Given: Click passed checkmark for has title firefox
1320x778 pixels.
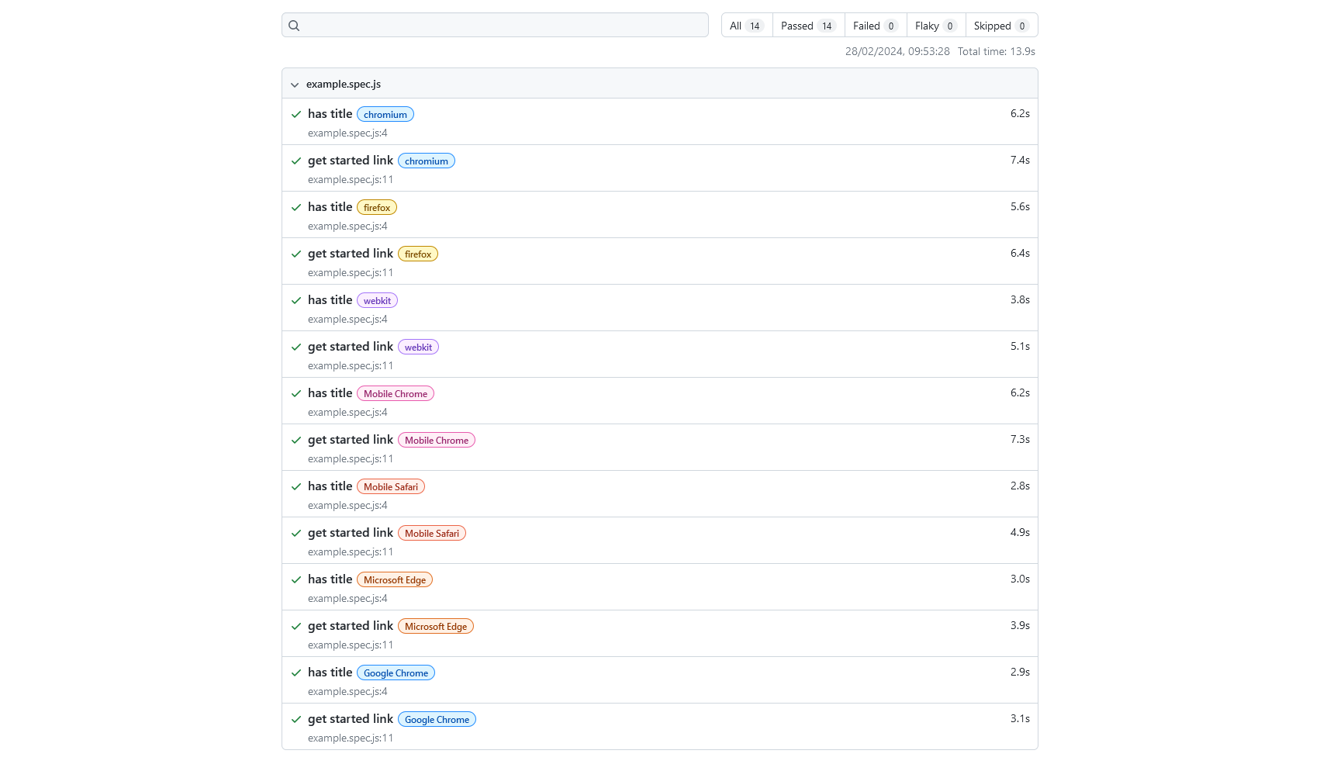Looking at the screenshot, I should point(296,207).
